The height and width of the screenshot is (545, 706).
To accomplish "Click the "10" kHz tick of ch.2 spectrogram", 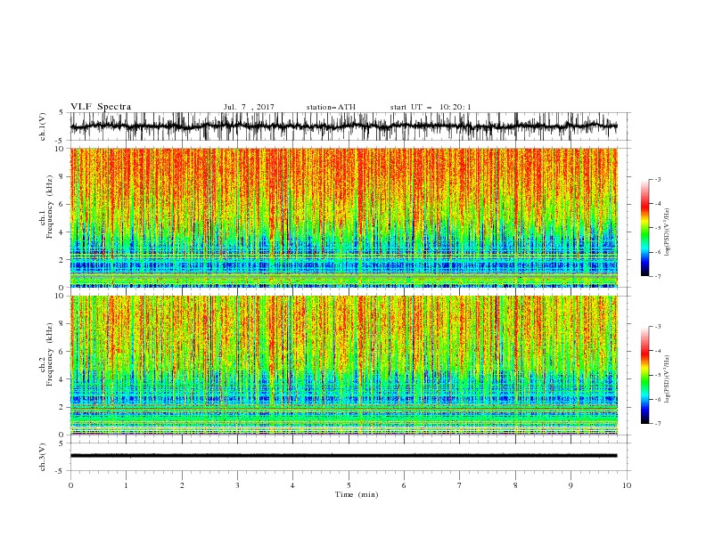I will tap(60, 296).
